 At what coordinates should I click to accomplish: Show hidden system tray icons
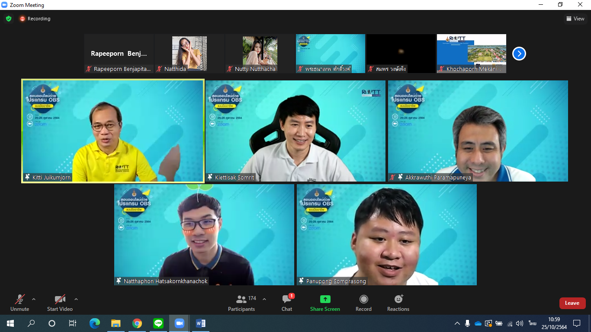coord(457,323)
